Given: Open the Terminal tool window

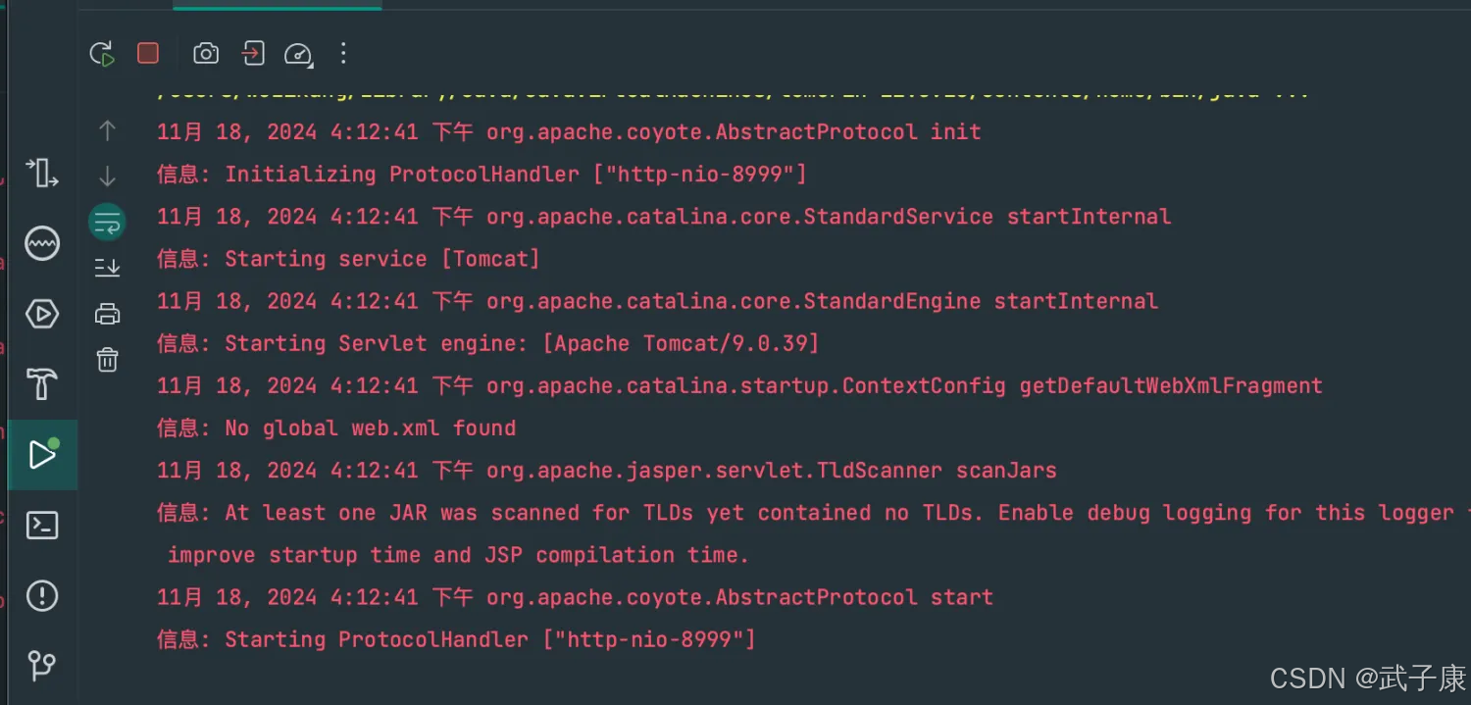Looking at the screenshot, I should (x=42, y=526).
